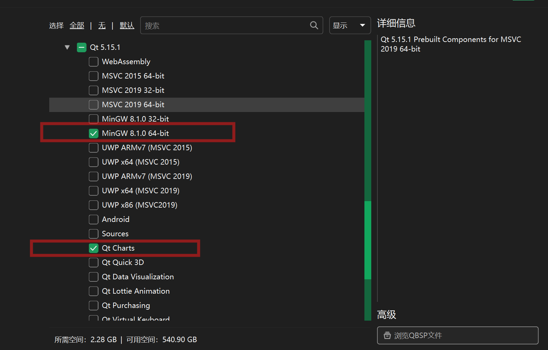Click the search magnifier icon
Screen dimensions: 548x350
click(x=314, y=25)
